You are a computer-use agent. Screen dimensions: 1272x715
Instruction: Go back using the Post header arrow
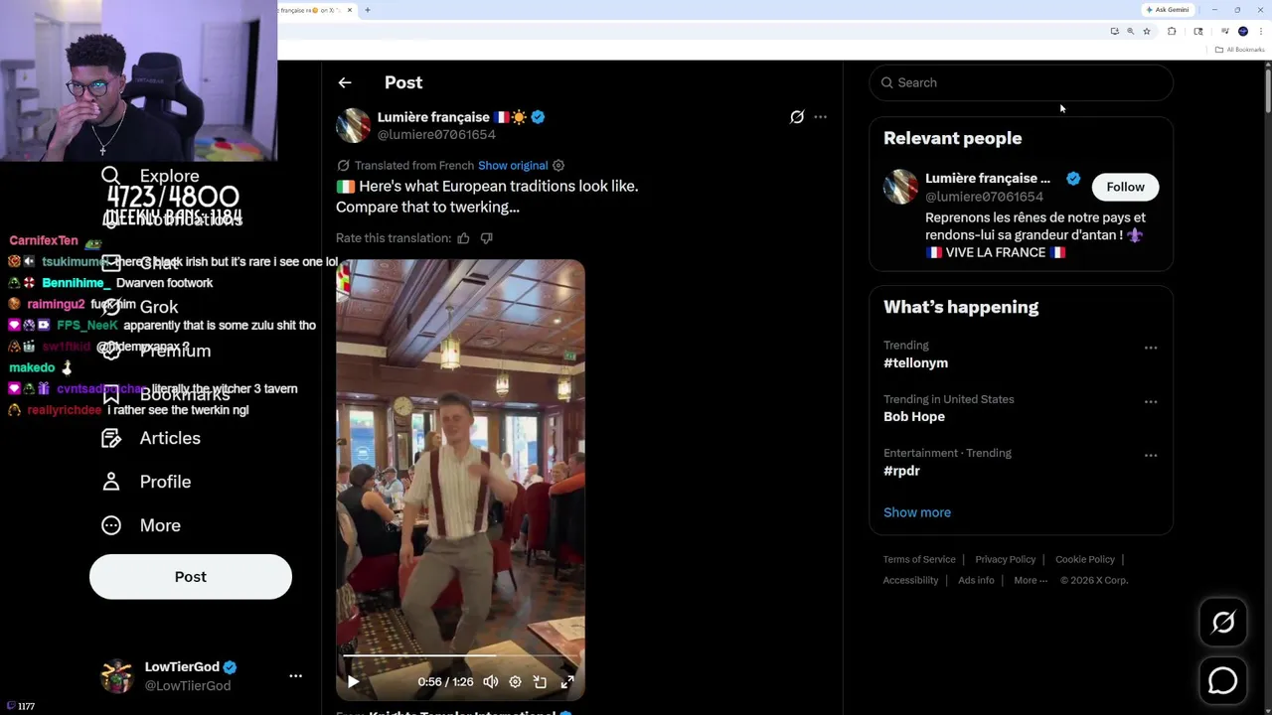click(345, 82)
